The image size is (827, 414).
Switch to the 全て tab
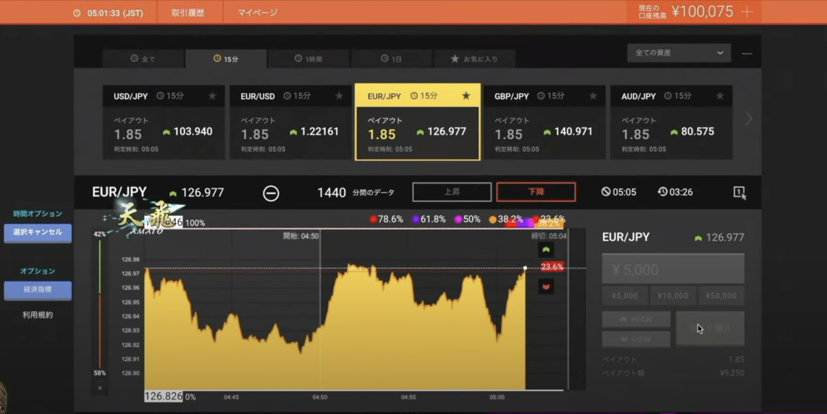coord(143,59)
